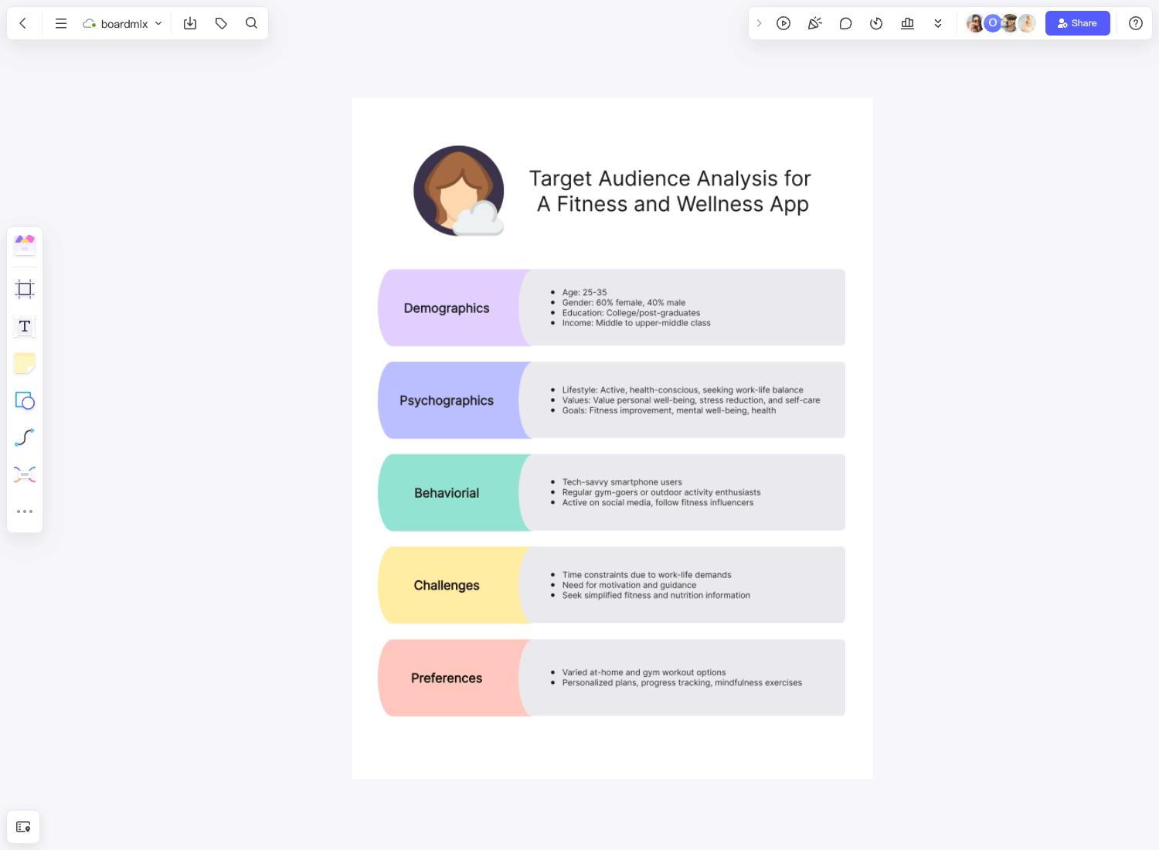Select the Sticky note tool
This screenshot has width=1159, height=850.
25,363
